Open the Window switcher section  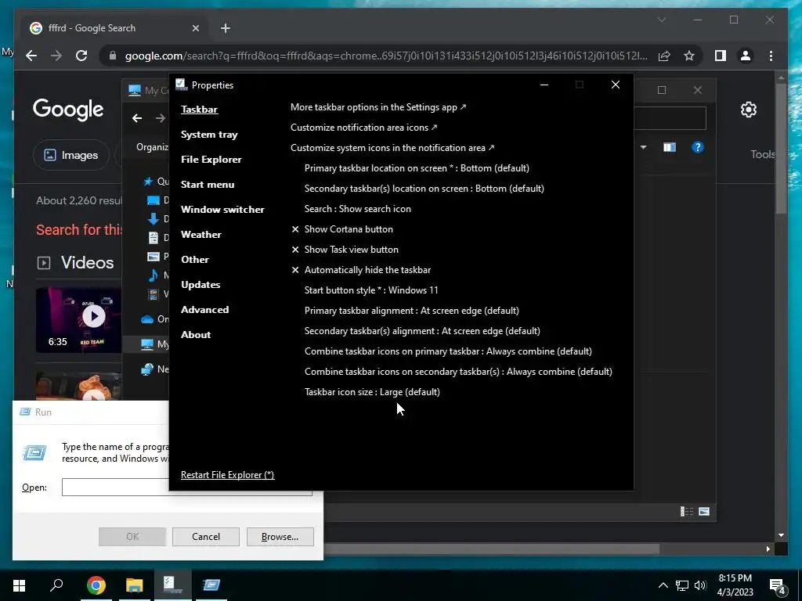222,210
